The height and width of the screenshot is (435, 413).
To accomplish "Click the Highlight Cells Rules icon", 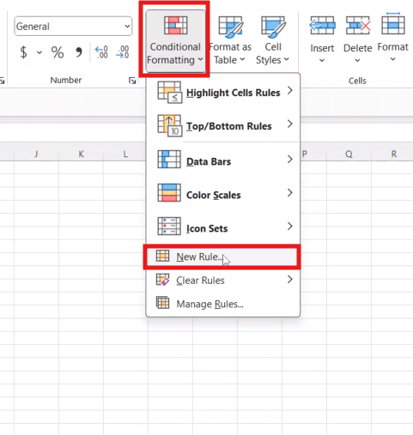I will click(169, 92).
